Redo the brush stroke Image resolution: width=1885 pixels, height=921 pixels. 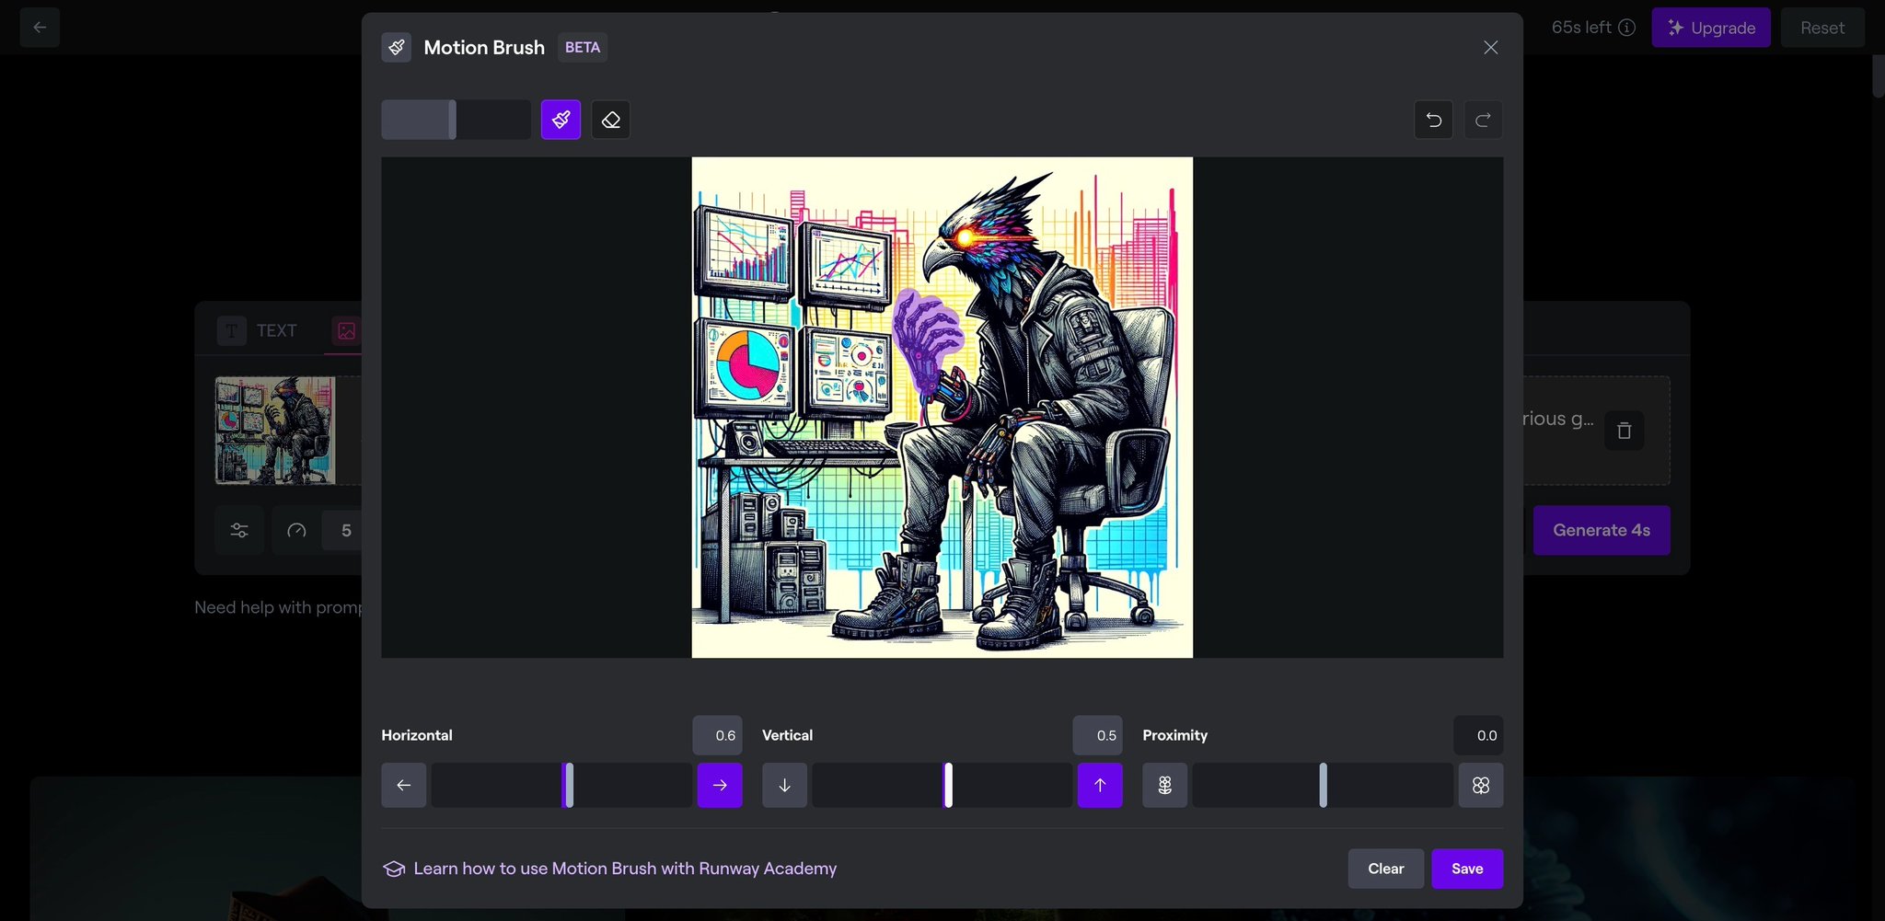(1483, 120)
